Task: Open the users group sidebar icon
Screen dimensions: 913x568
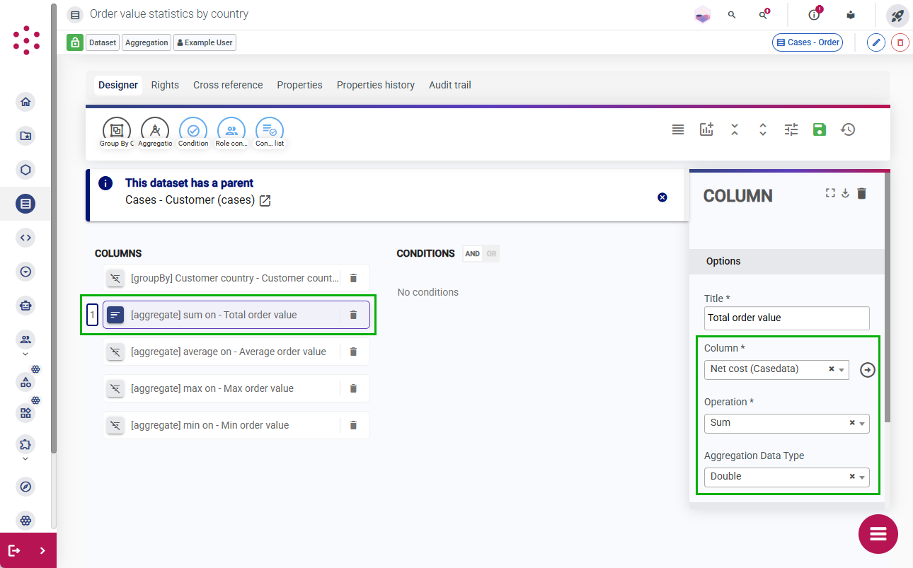Action: [x=25, y=340]
